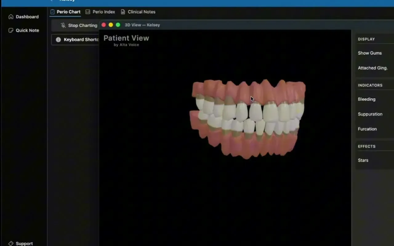394x246 pixels.
Task: Click the Clinical Notes document icon
Action: (123, 12)
